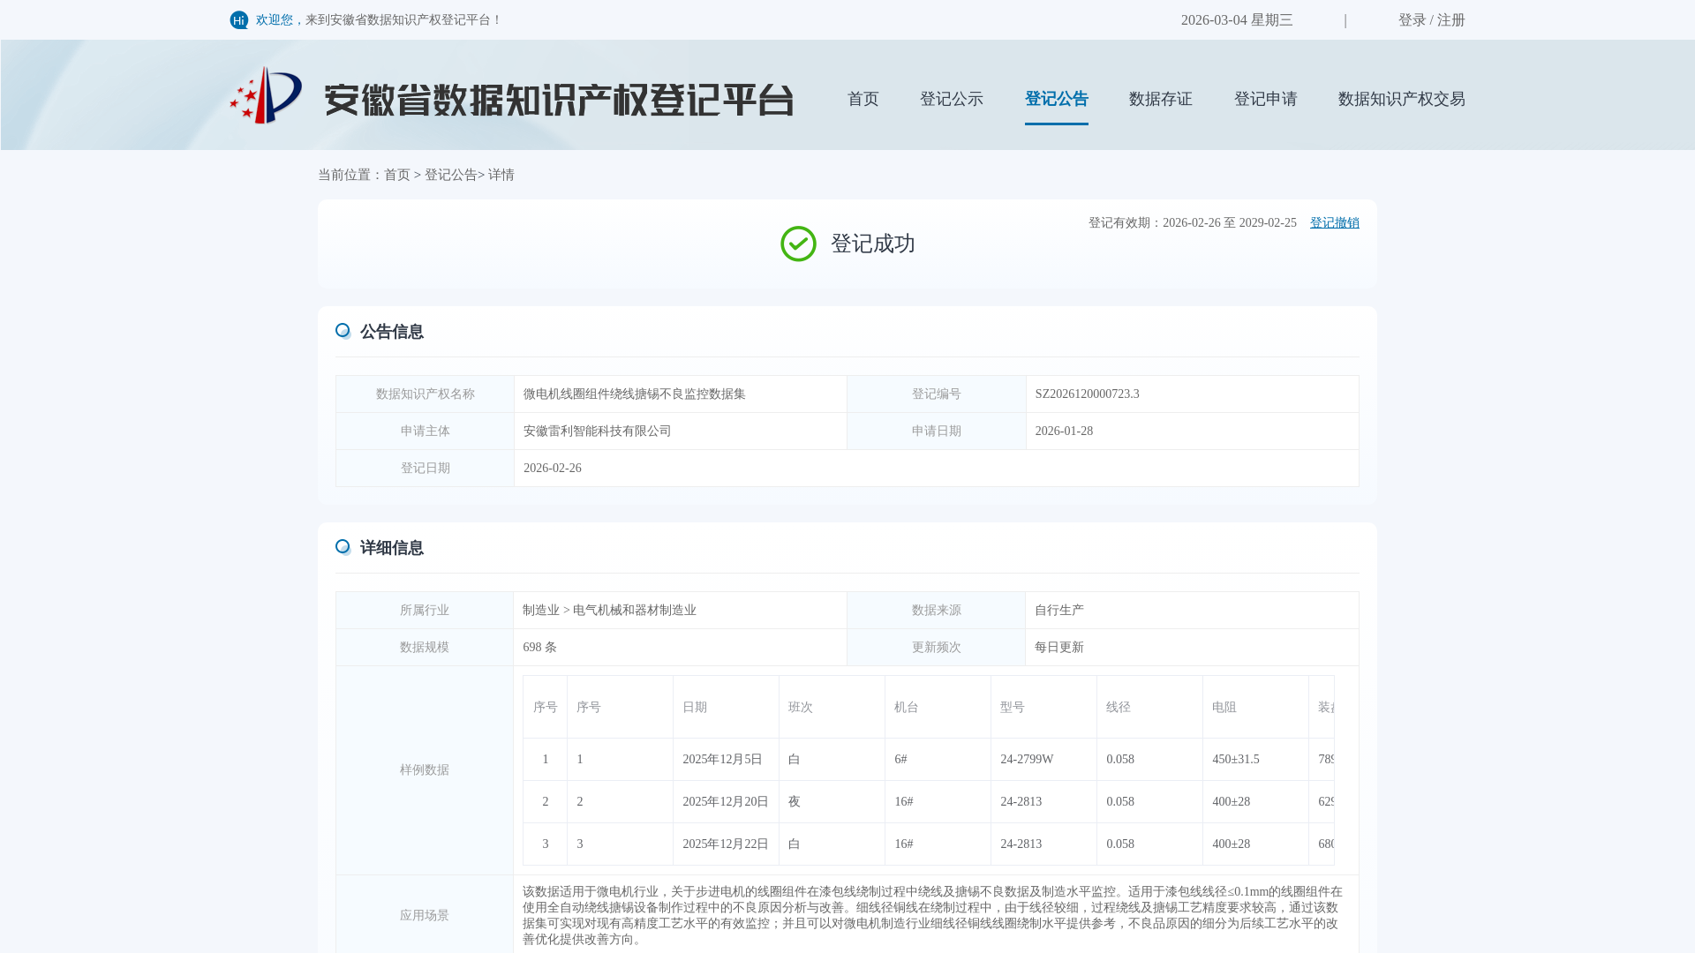This screenshot has width=1695, height=953.
Task: Click the update frequency value 每日更新
Action: pyautogui.click(x=1058, y=648)
